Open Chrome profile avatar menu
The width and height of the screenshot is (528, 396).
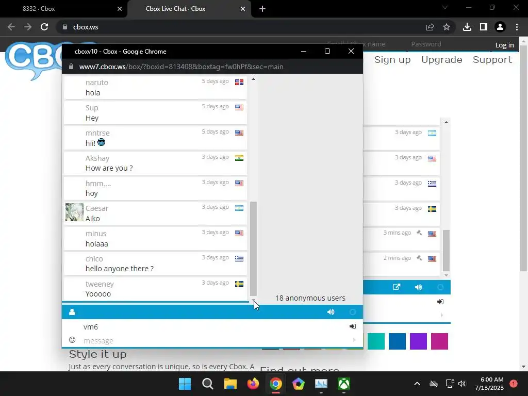(500, 27)
